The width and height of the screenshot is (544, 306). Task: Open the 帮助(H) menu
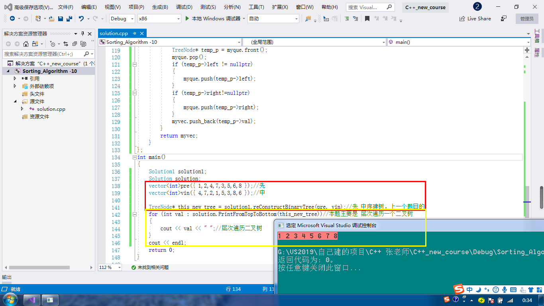330,7
